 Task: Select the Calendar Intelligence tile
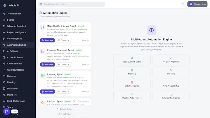(x=171, y=96)
